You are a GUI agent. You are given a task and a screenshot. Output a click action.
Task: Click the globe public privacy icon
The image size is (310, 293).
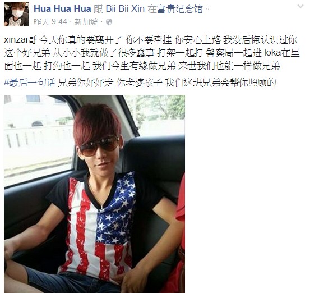109,21
